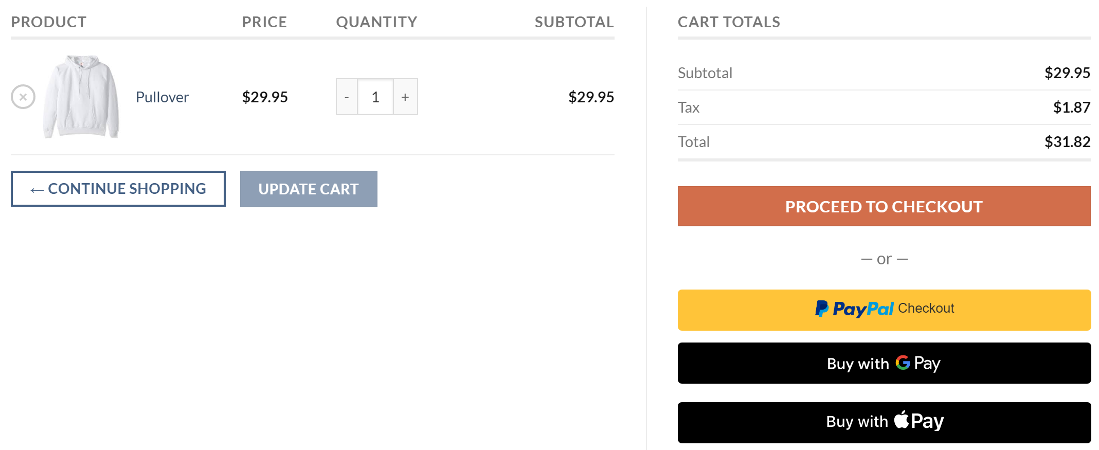
Task: Select the Tax amount $1.87
Action: pos(1072,107)
